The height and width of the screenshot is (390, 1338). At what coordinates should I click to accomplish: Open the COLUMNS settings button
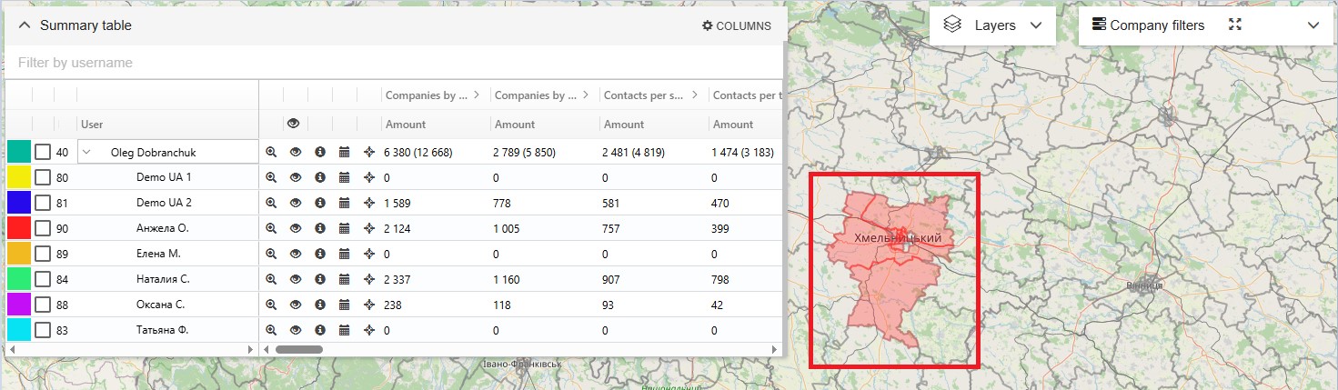click(737, 26)
